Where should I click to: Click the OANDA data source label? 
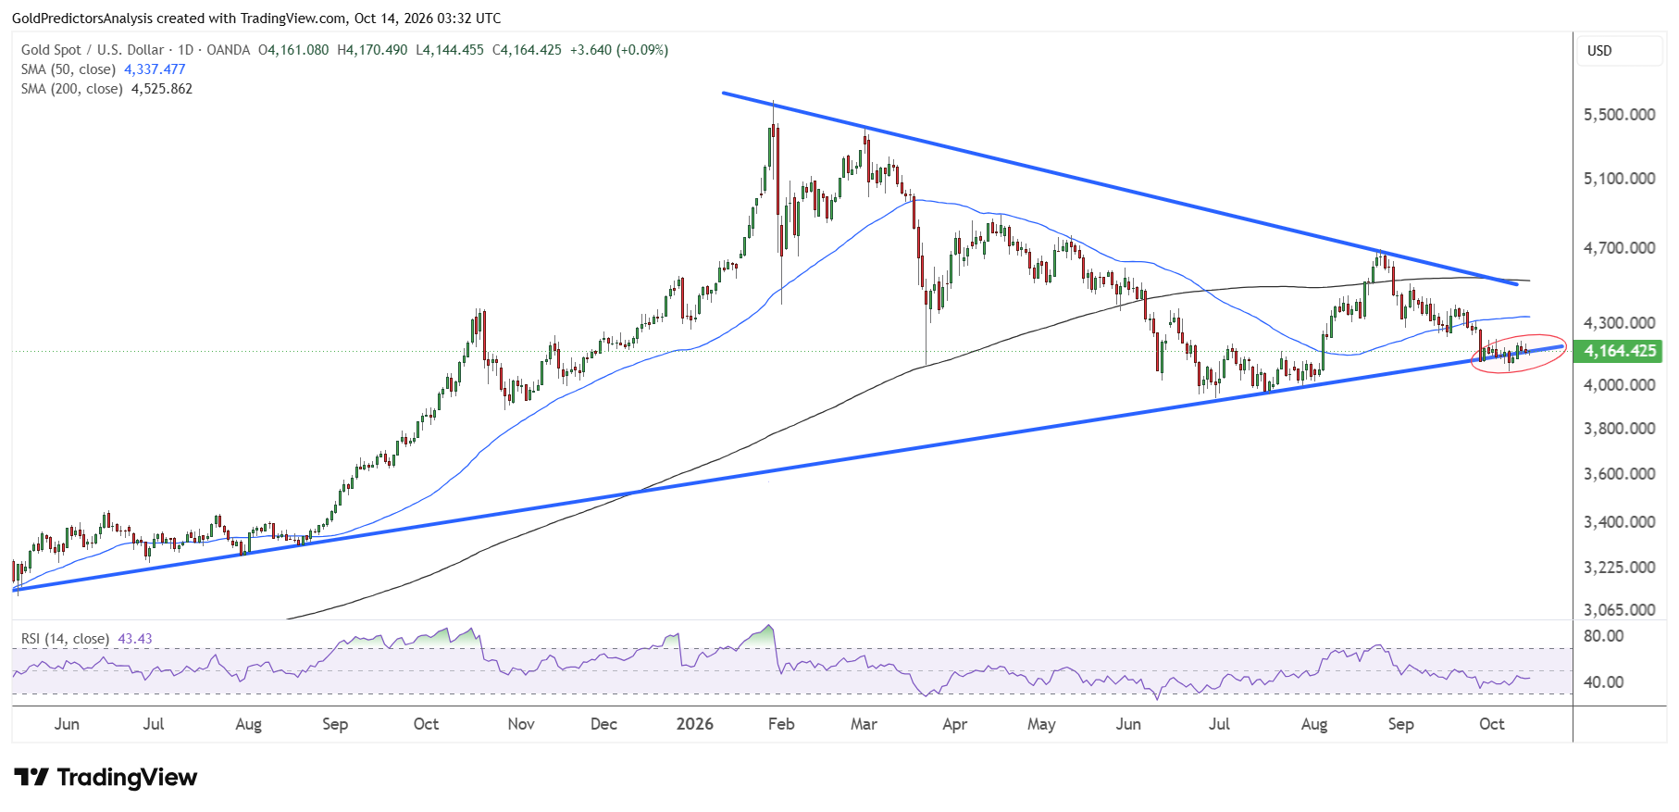[229, 50]
